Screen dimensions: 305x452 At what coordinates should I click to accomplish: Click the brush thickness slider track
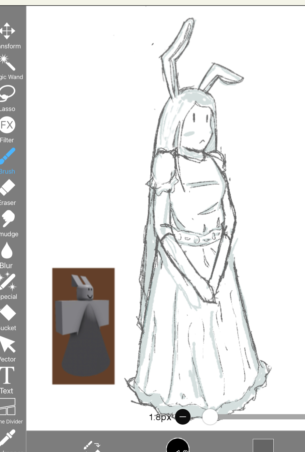point(261,417)
